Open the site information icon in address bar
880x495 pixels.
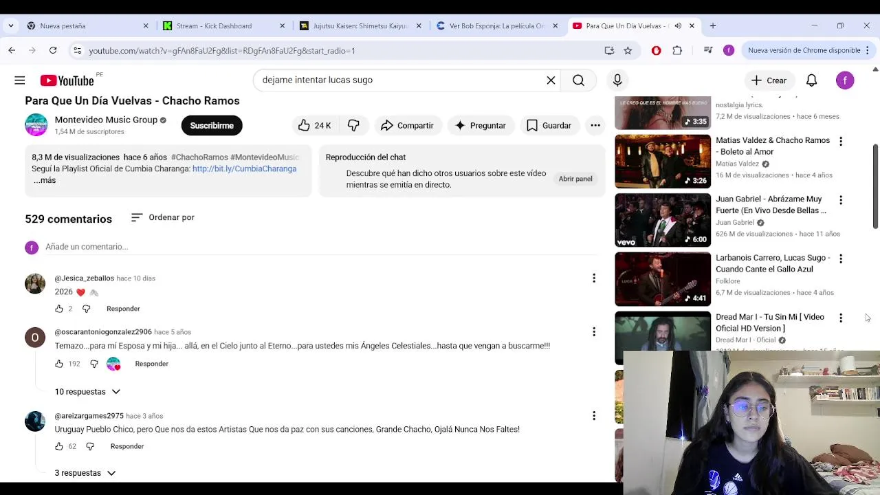tap(77, 50)
